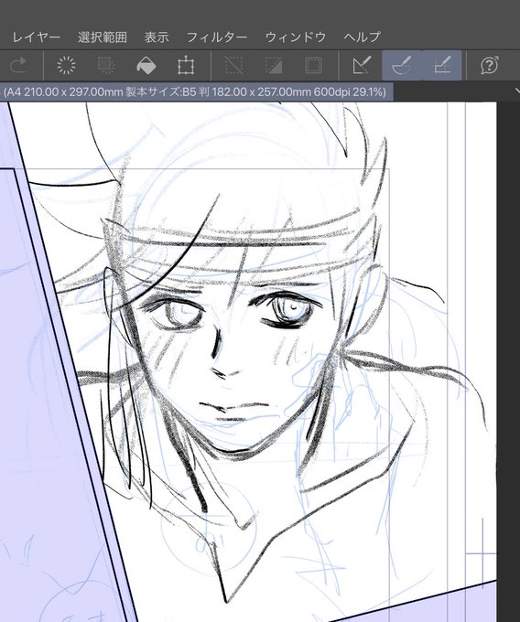Viewport: 520px width, 622px height.
Task: Click the clear outside selection icon
Action: coord(106,66)
